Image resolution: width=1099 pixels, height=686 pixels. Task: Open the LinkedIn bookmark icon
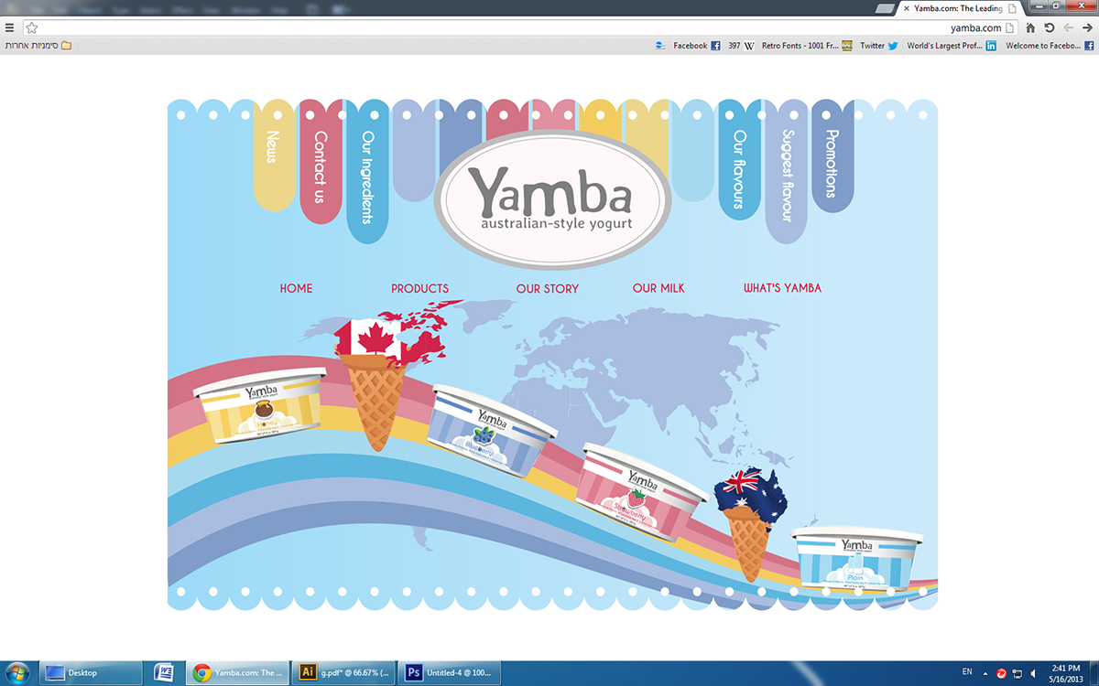(991, 45)
